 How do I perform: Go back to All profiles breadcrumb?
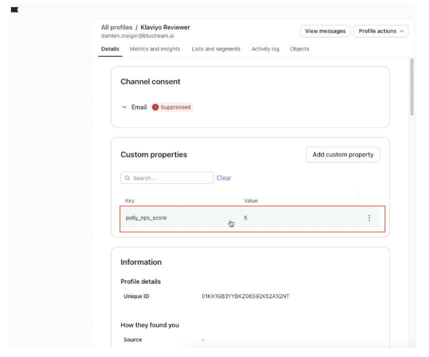(116, 27)
